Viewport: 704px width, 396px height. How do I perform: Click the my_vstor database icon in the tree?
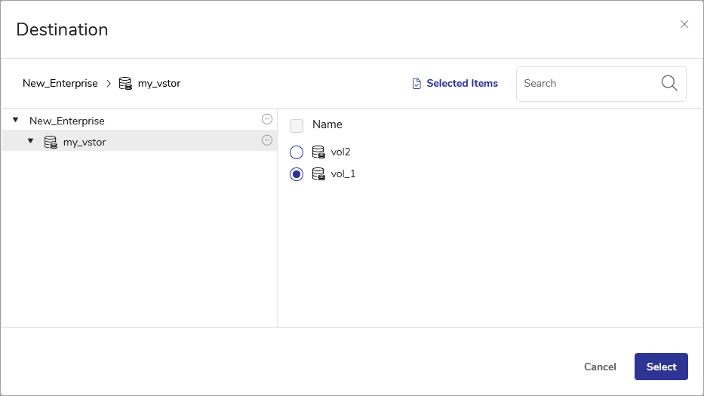point(51,142)
